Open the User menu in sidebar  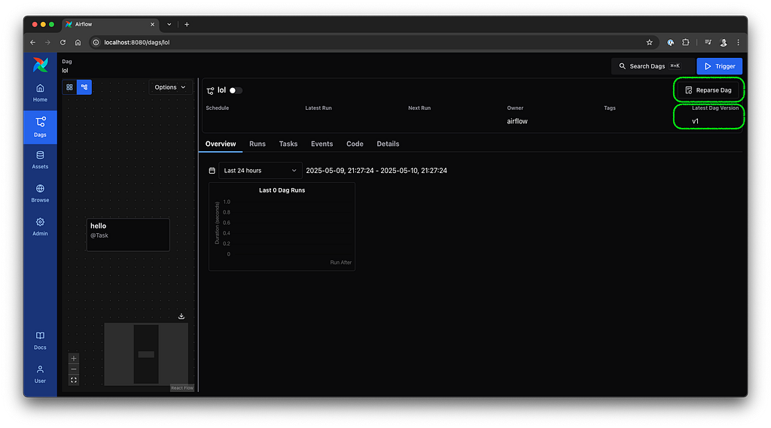point(41,375)
